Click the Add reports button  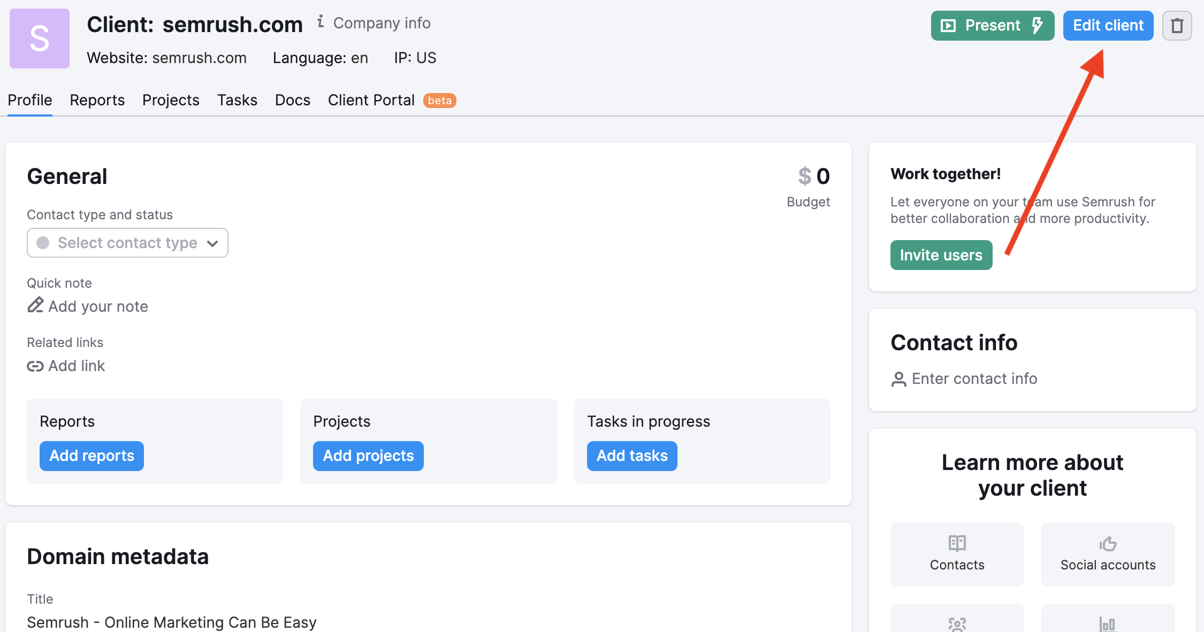tap(92, 456)
